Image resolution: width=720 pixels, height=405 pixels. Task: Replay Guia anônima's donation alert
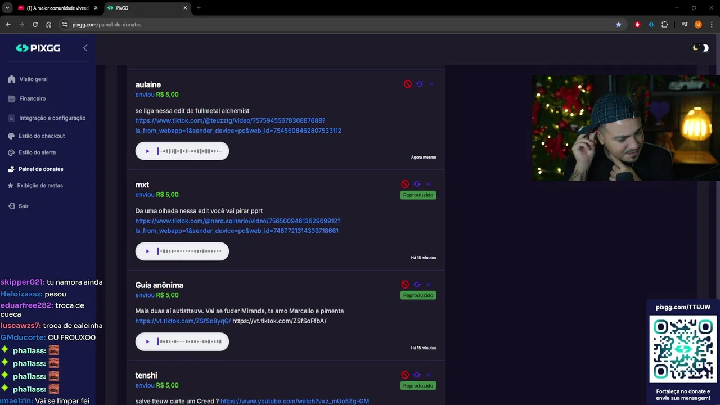click(417, 285)
